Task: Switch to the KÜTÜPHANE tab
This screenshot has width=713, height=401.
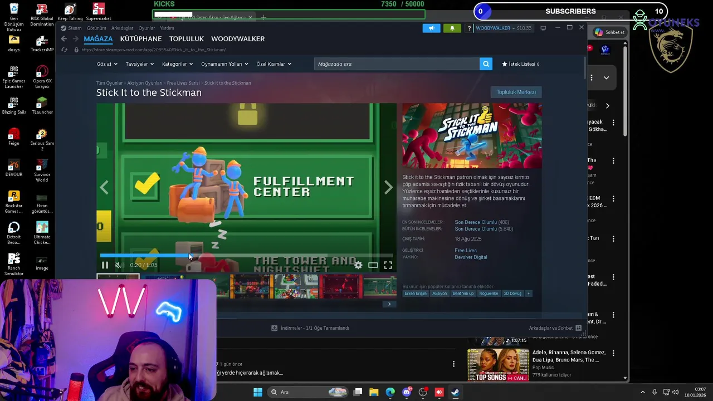Action: 141,39
